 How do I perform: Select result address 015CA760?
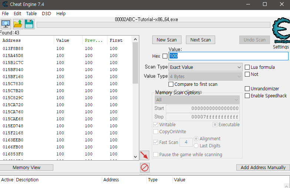13,112
